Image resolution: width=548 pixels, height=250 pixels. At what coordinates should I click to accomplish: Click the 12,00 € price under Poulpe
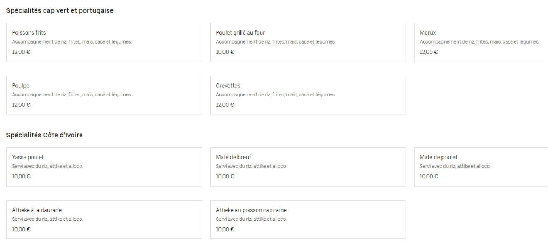click(21, 104)
